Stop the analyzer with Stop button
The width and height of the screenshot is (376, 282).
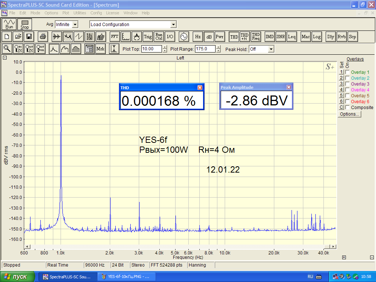25,24
